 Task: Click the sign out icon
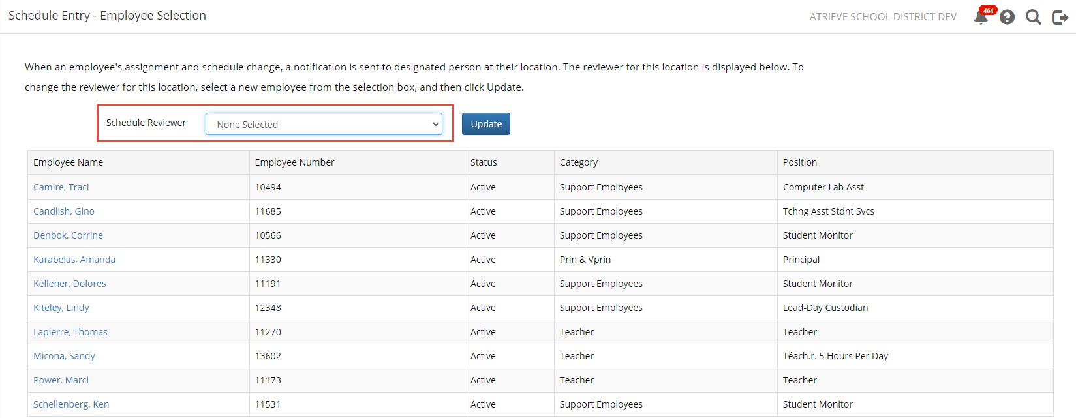click(x=1060, y=17)
